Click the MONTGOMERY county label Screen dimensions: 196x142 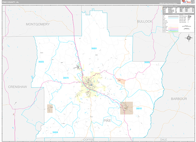[x=38, y=24]
